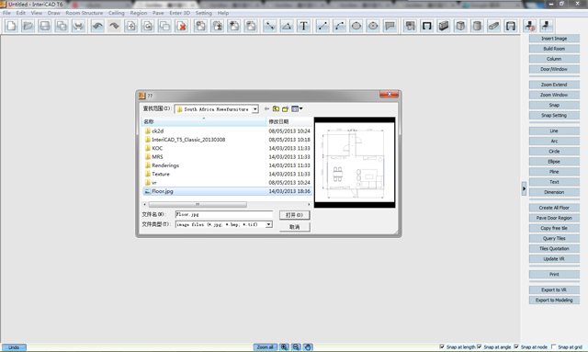Select the Ellipse draw tool icon
Screen dimensions: 588x352
(x=373, y=26)
